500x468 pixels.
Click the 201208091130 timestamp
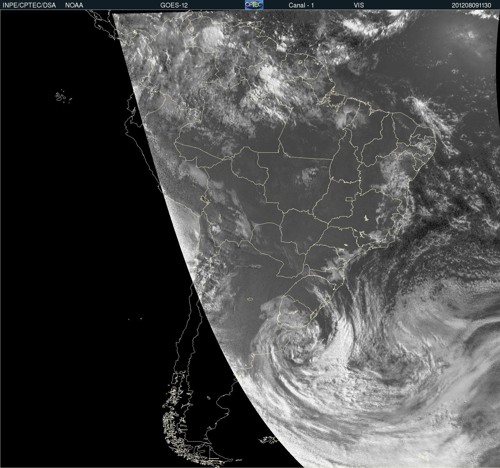coord(471,5)
